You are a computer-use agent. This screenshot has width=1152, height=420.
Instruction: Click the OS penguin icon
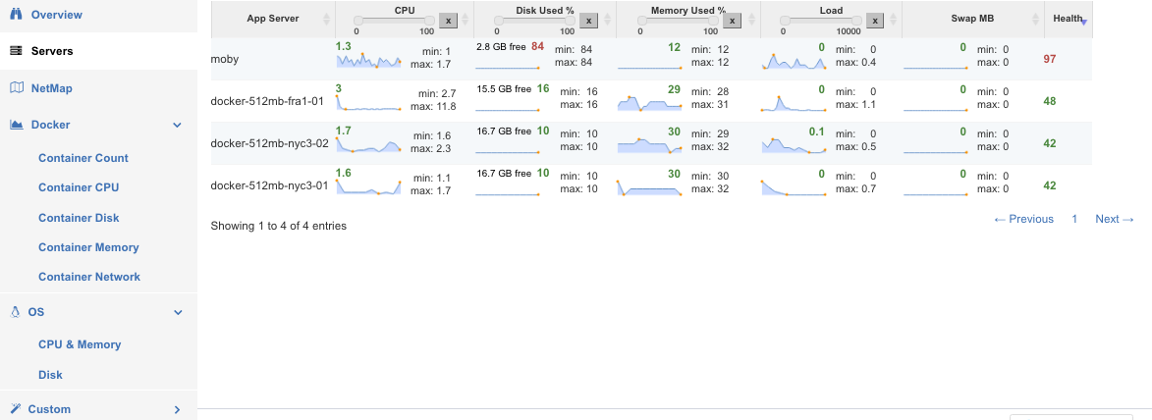(x=15, y=312)
